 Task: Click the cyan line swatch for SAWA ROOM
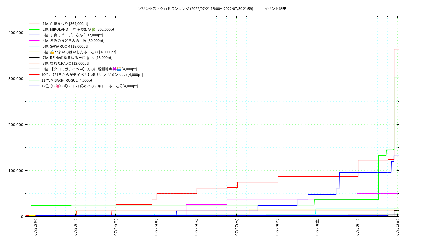coord(34,46)
